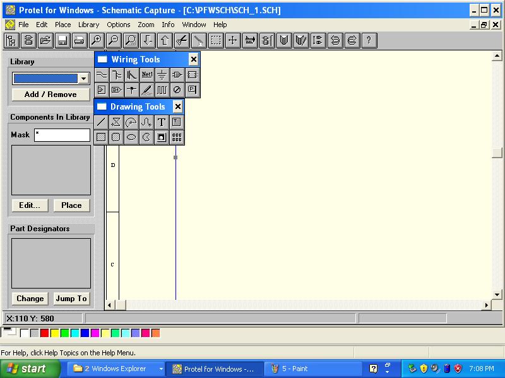Select the T text annotation tool
Screen dimensions: 505x378
(162, 122)
